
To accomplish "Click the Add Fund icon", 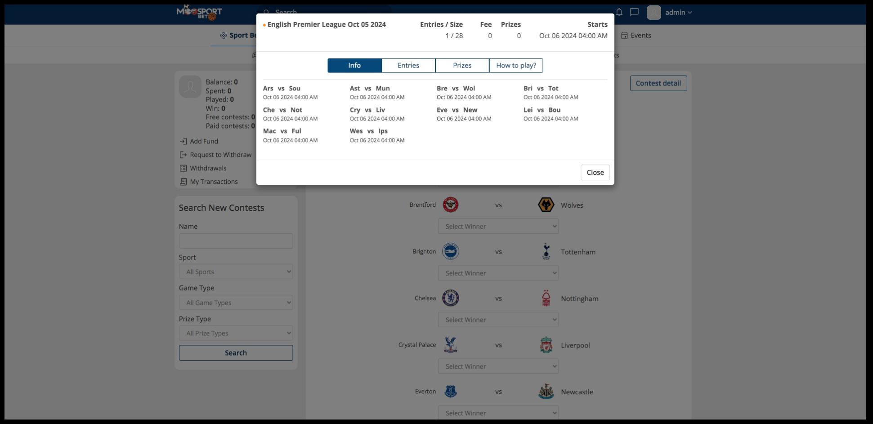I will click(183, 141).
